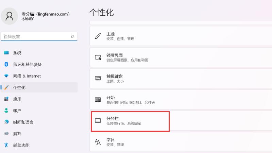Click the gamepad icon for 游戏

pos(6,134)
